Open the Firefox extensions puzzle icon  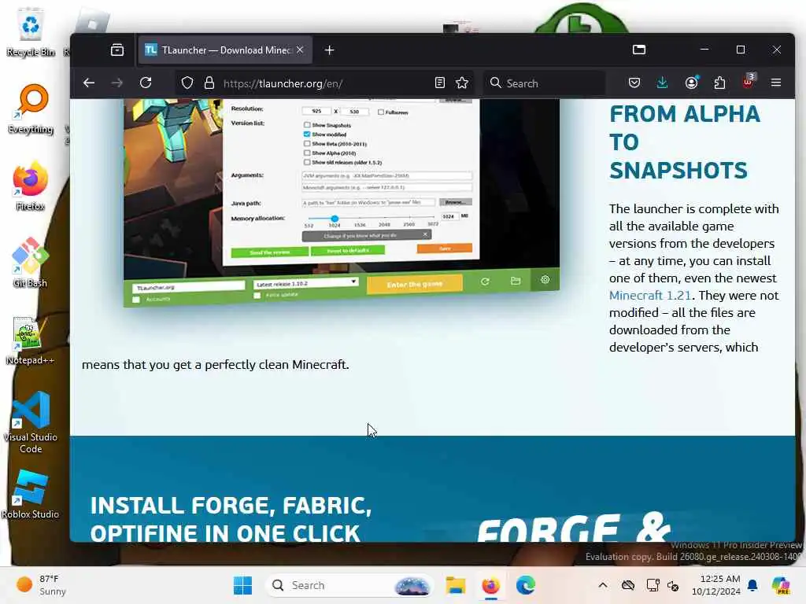pyautogui.click(x=719, y=83)
